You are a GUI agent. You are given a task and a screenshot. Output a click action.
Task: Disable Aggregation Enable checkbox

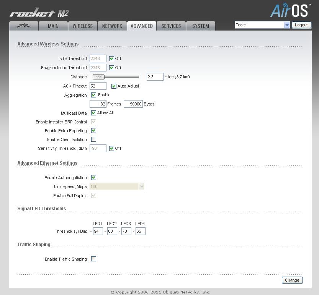93,95
